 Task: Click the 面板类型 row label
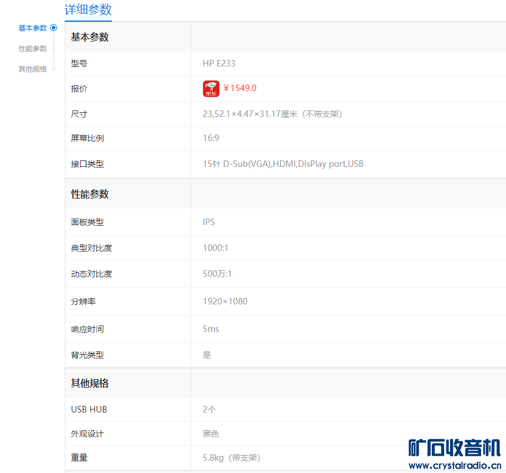pyautogui.click(x=88, y=222)
